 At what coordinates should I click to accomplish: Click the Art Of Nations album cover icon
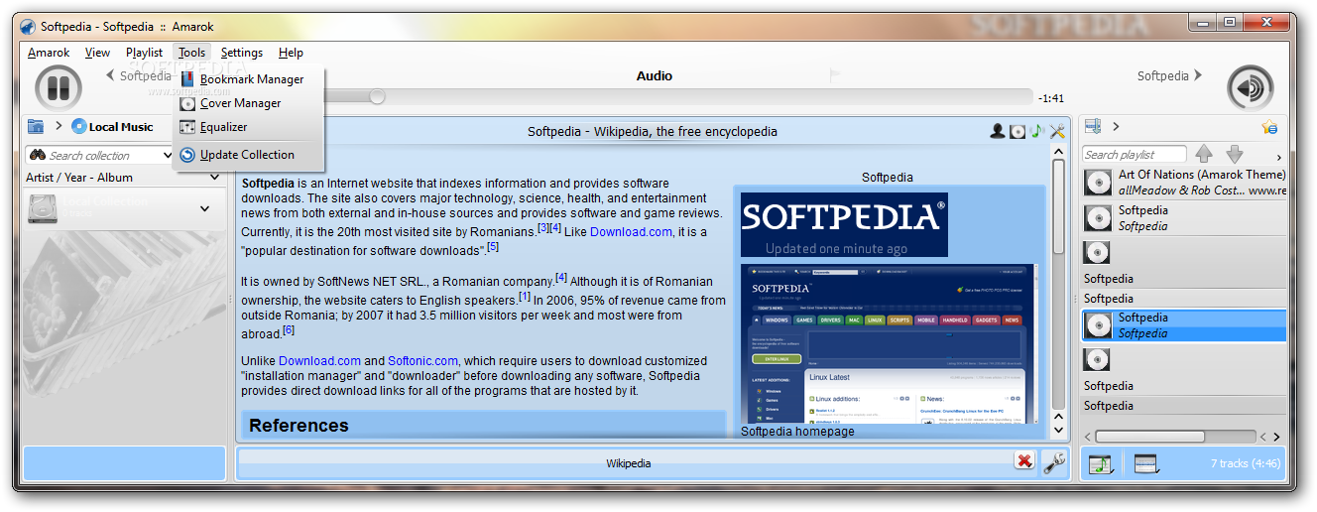(1098, 183)
